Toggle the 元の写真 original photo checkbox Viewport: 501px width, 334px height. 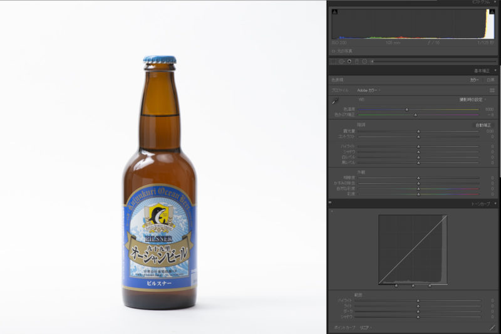tap(333, 51)
